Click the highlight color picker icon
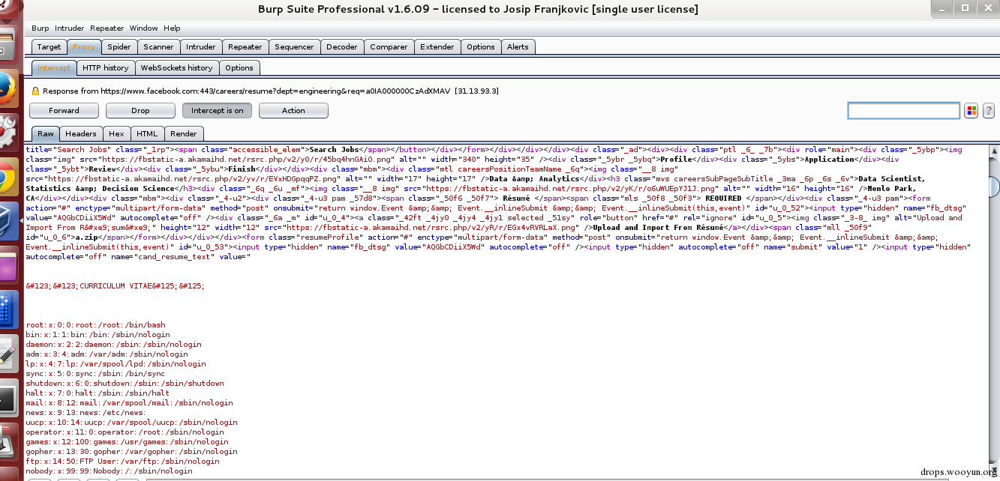Screen dimensions: 1000x481 tap(971, 111)
